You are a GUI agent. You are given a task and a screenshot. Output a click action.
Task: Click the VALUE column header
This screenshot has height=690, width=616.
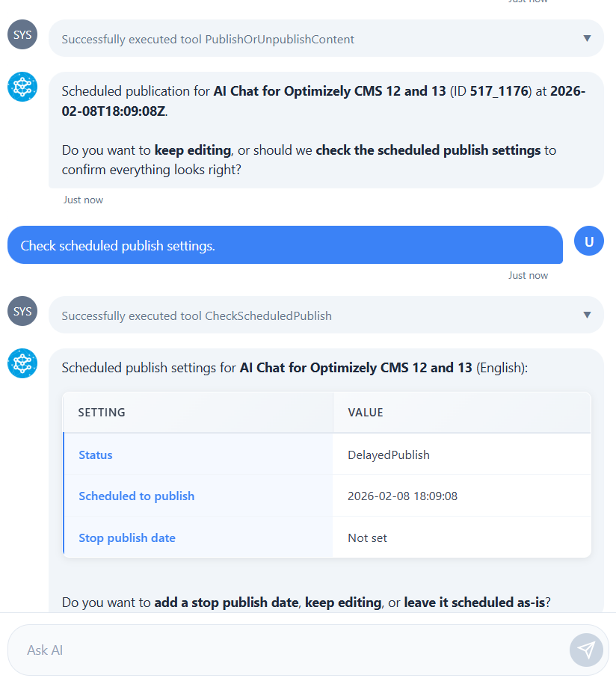(365, 412)
